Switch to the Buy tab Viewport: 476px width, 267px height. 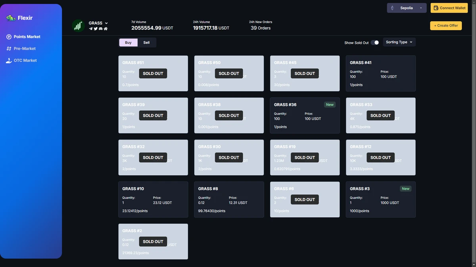point(128,43)
